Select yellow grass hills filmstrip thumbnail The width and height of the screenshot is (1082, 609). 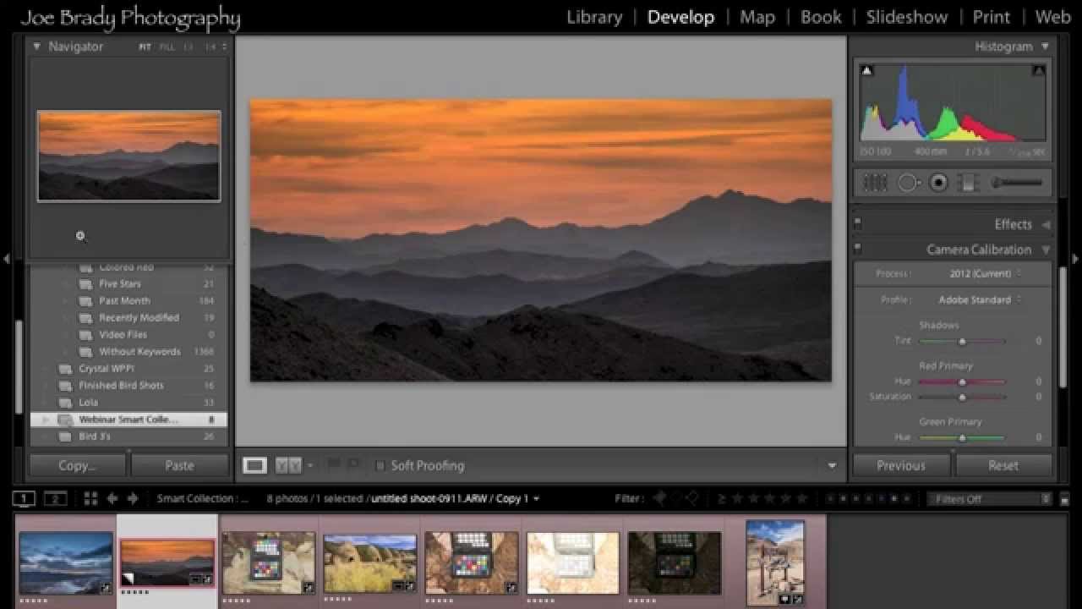tap(369, 562)
